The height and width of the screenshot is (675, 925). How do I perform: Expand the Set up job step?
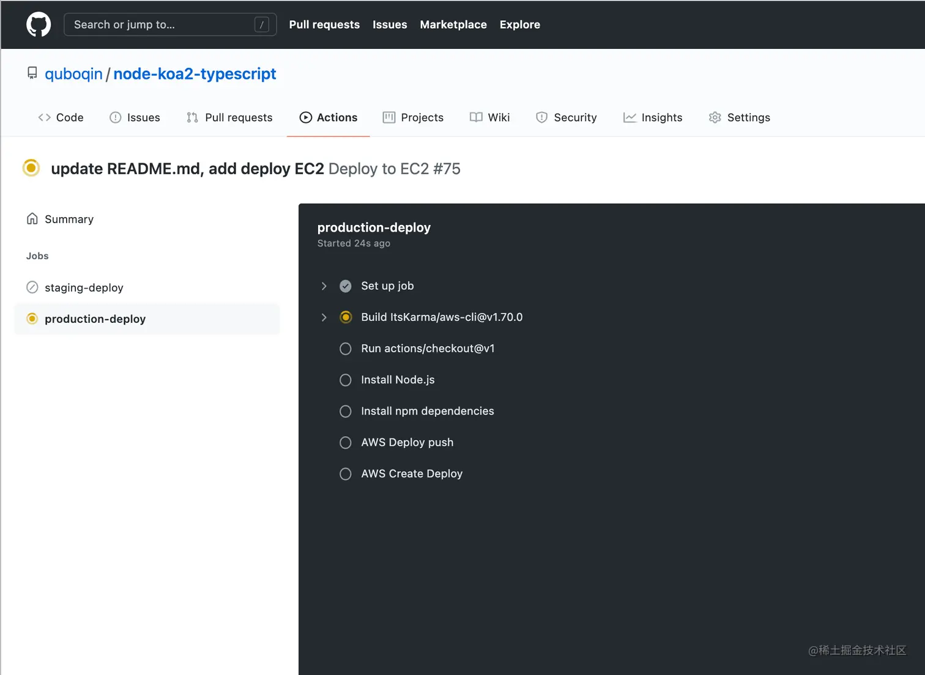click(x=324, y=286)
